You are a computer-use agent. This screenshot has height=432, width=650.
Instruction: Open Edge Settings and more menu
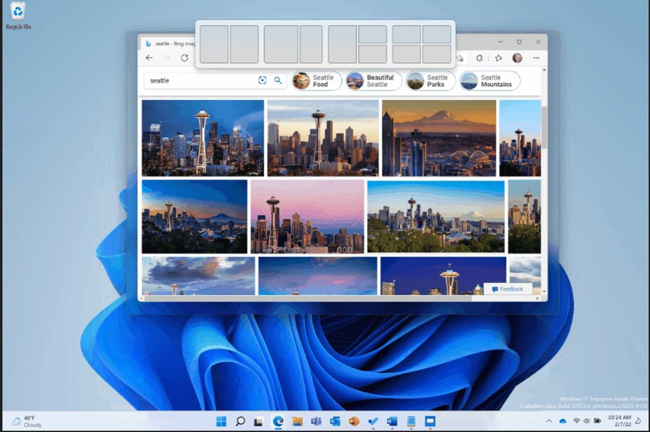[536, 58]
